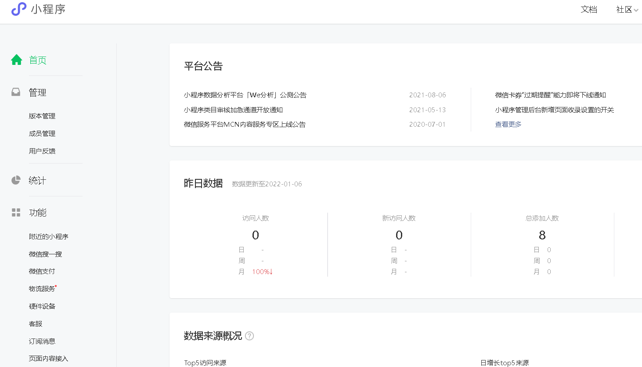Open the 社区 menu
The height and width of the screenshot is (367, 642).
coord(624,10)
